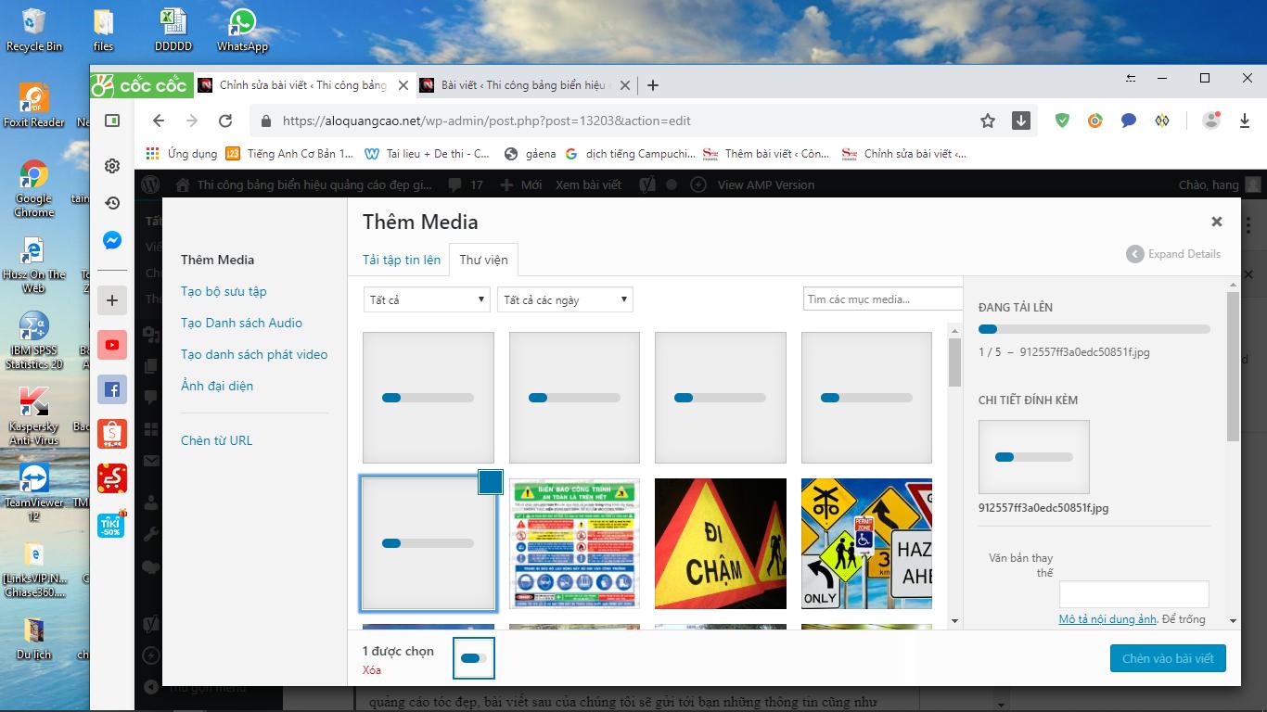Click the Tìm các mục media search field
This screenshot has height=712, width=1267.
pyautogui.click(x=882, y=299)
